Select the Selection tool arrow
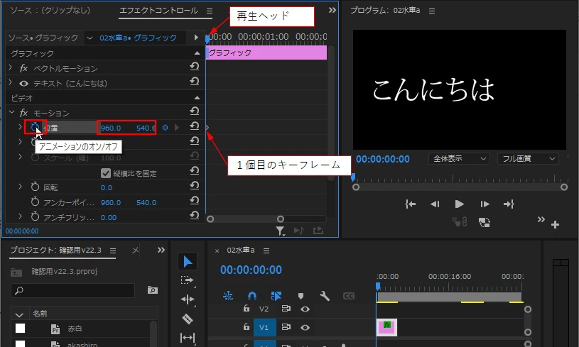This screenshot has height=347, width=579. [x=188, y=262]
